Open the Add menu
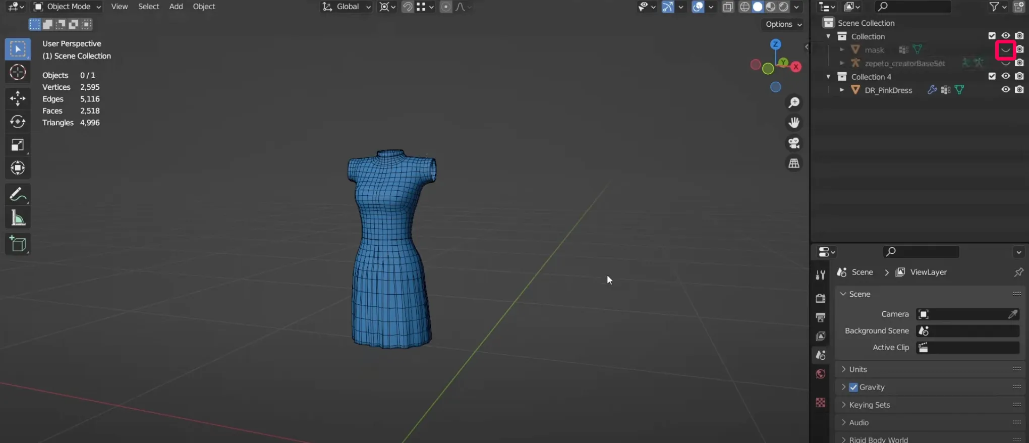The width and height of the screenshot is (1029, 443). click(x=176, y=7)
